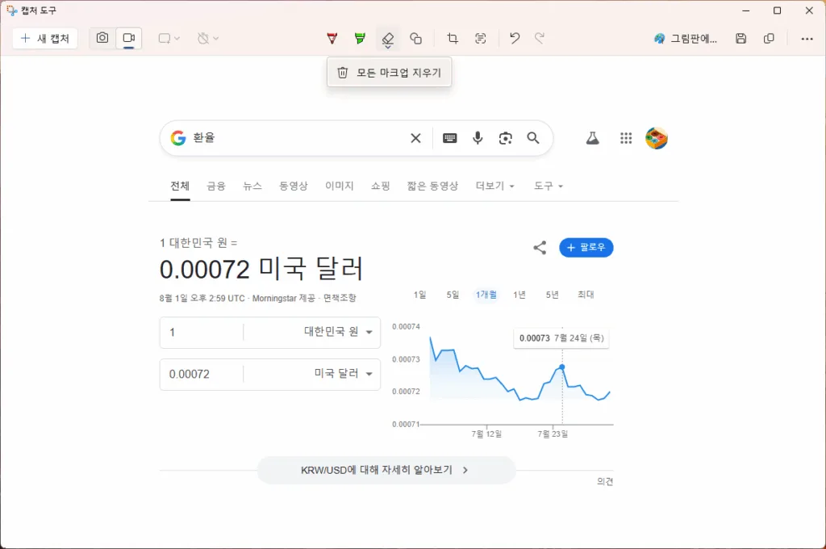Select the 전체 results tab
Image resolution: width=826 pixels, height=549 pixels.
pyautogui.click(x=180, y=186)
